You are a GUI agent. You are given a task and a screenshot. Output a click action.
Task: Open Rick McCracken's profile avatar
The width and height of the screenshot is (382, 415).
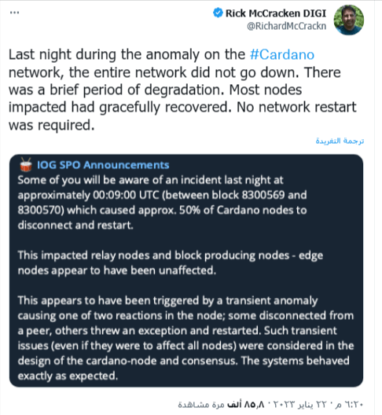[349, 20]
